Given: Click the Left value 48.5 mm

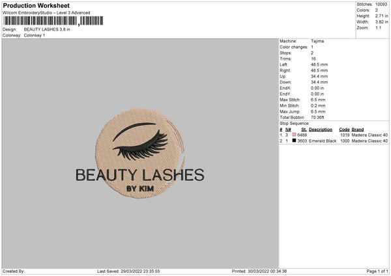Looking at the screenshot, I should pyautogui.click(x=319, y=64).
